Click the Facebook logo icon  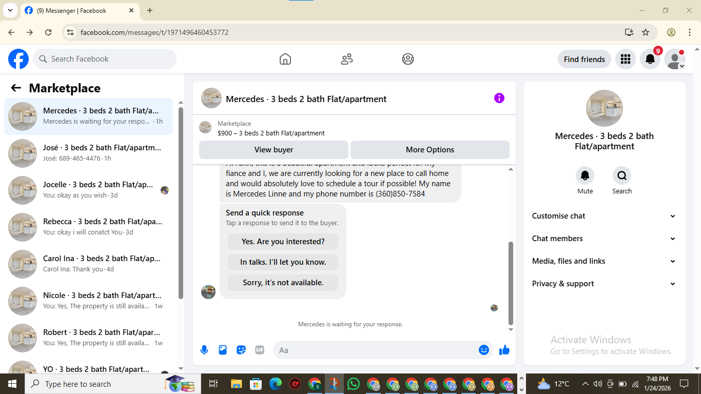(18, 59)
